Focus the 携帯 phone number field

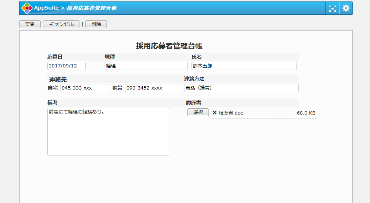(153, 88)
